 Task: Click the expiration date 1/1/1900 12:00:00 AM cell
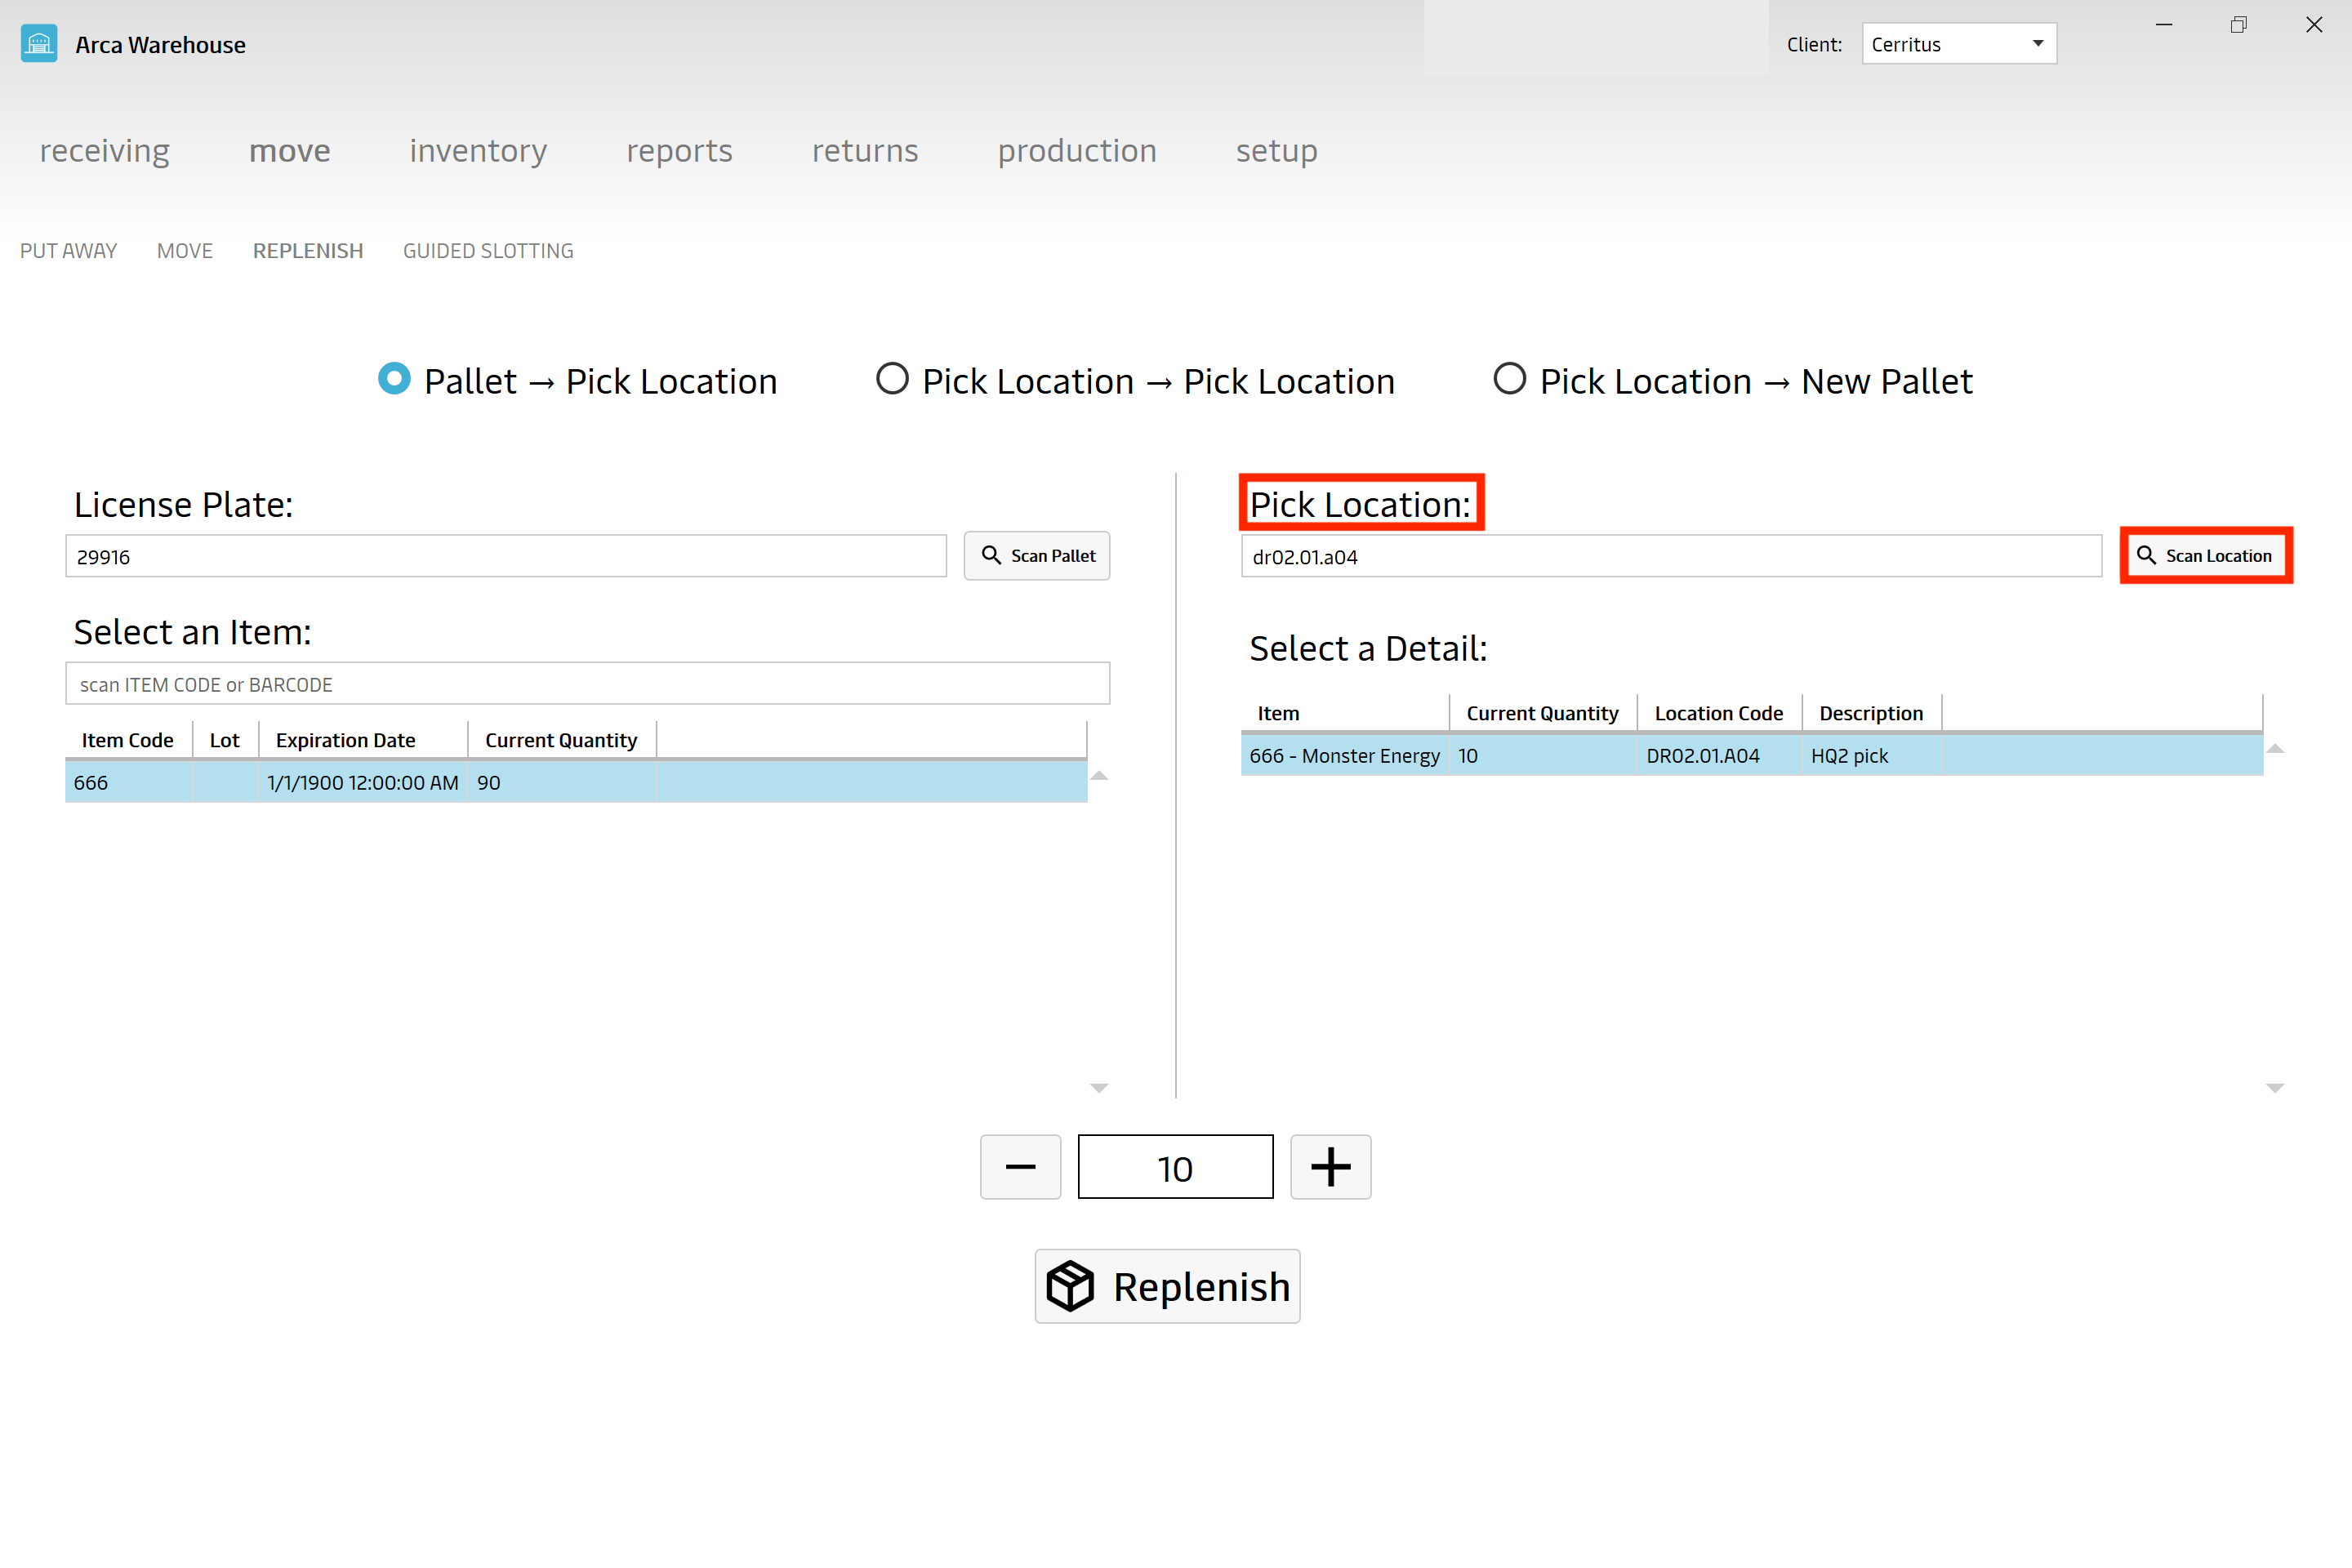click(x=363, y=782)
